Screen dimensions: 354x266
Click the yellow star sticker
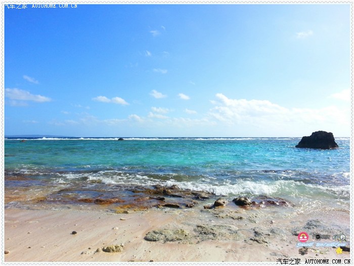click(x=339, y=250)
